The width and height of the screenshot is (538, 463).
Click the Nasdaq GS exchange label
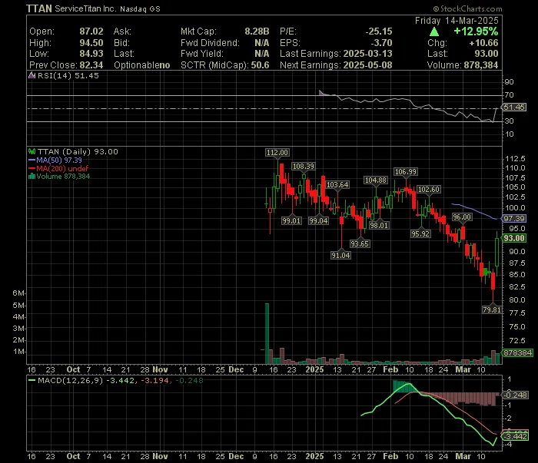140,9
